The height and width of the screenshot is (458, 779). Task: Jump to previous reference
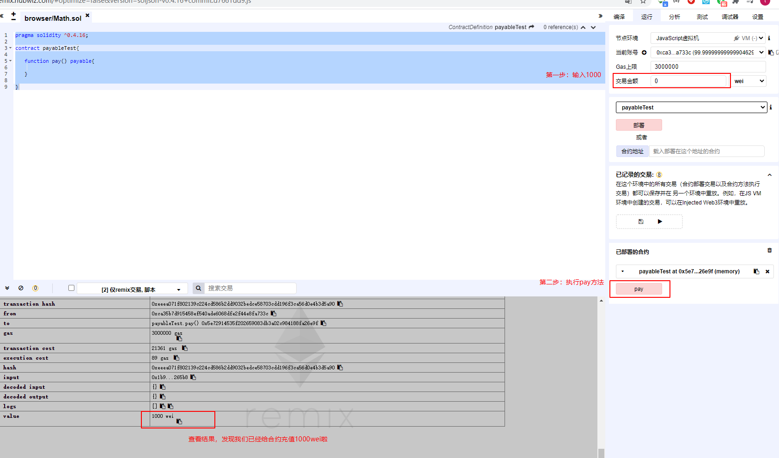pos(583,28)
